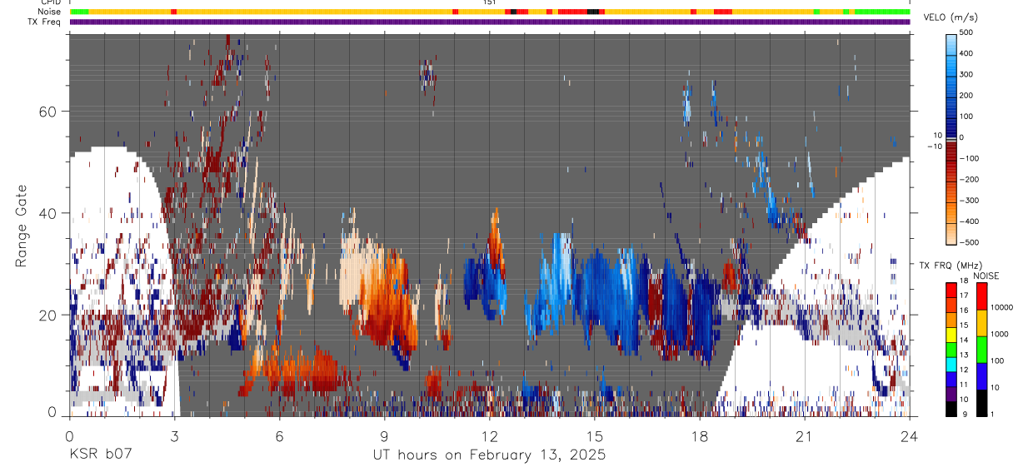Click the purple TX Freq strip above the plot
1023x472 pixels.
tap(490, 22)
